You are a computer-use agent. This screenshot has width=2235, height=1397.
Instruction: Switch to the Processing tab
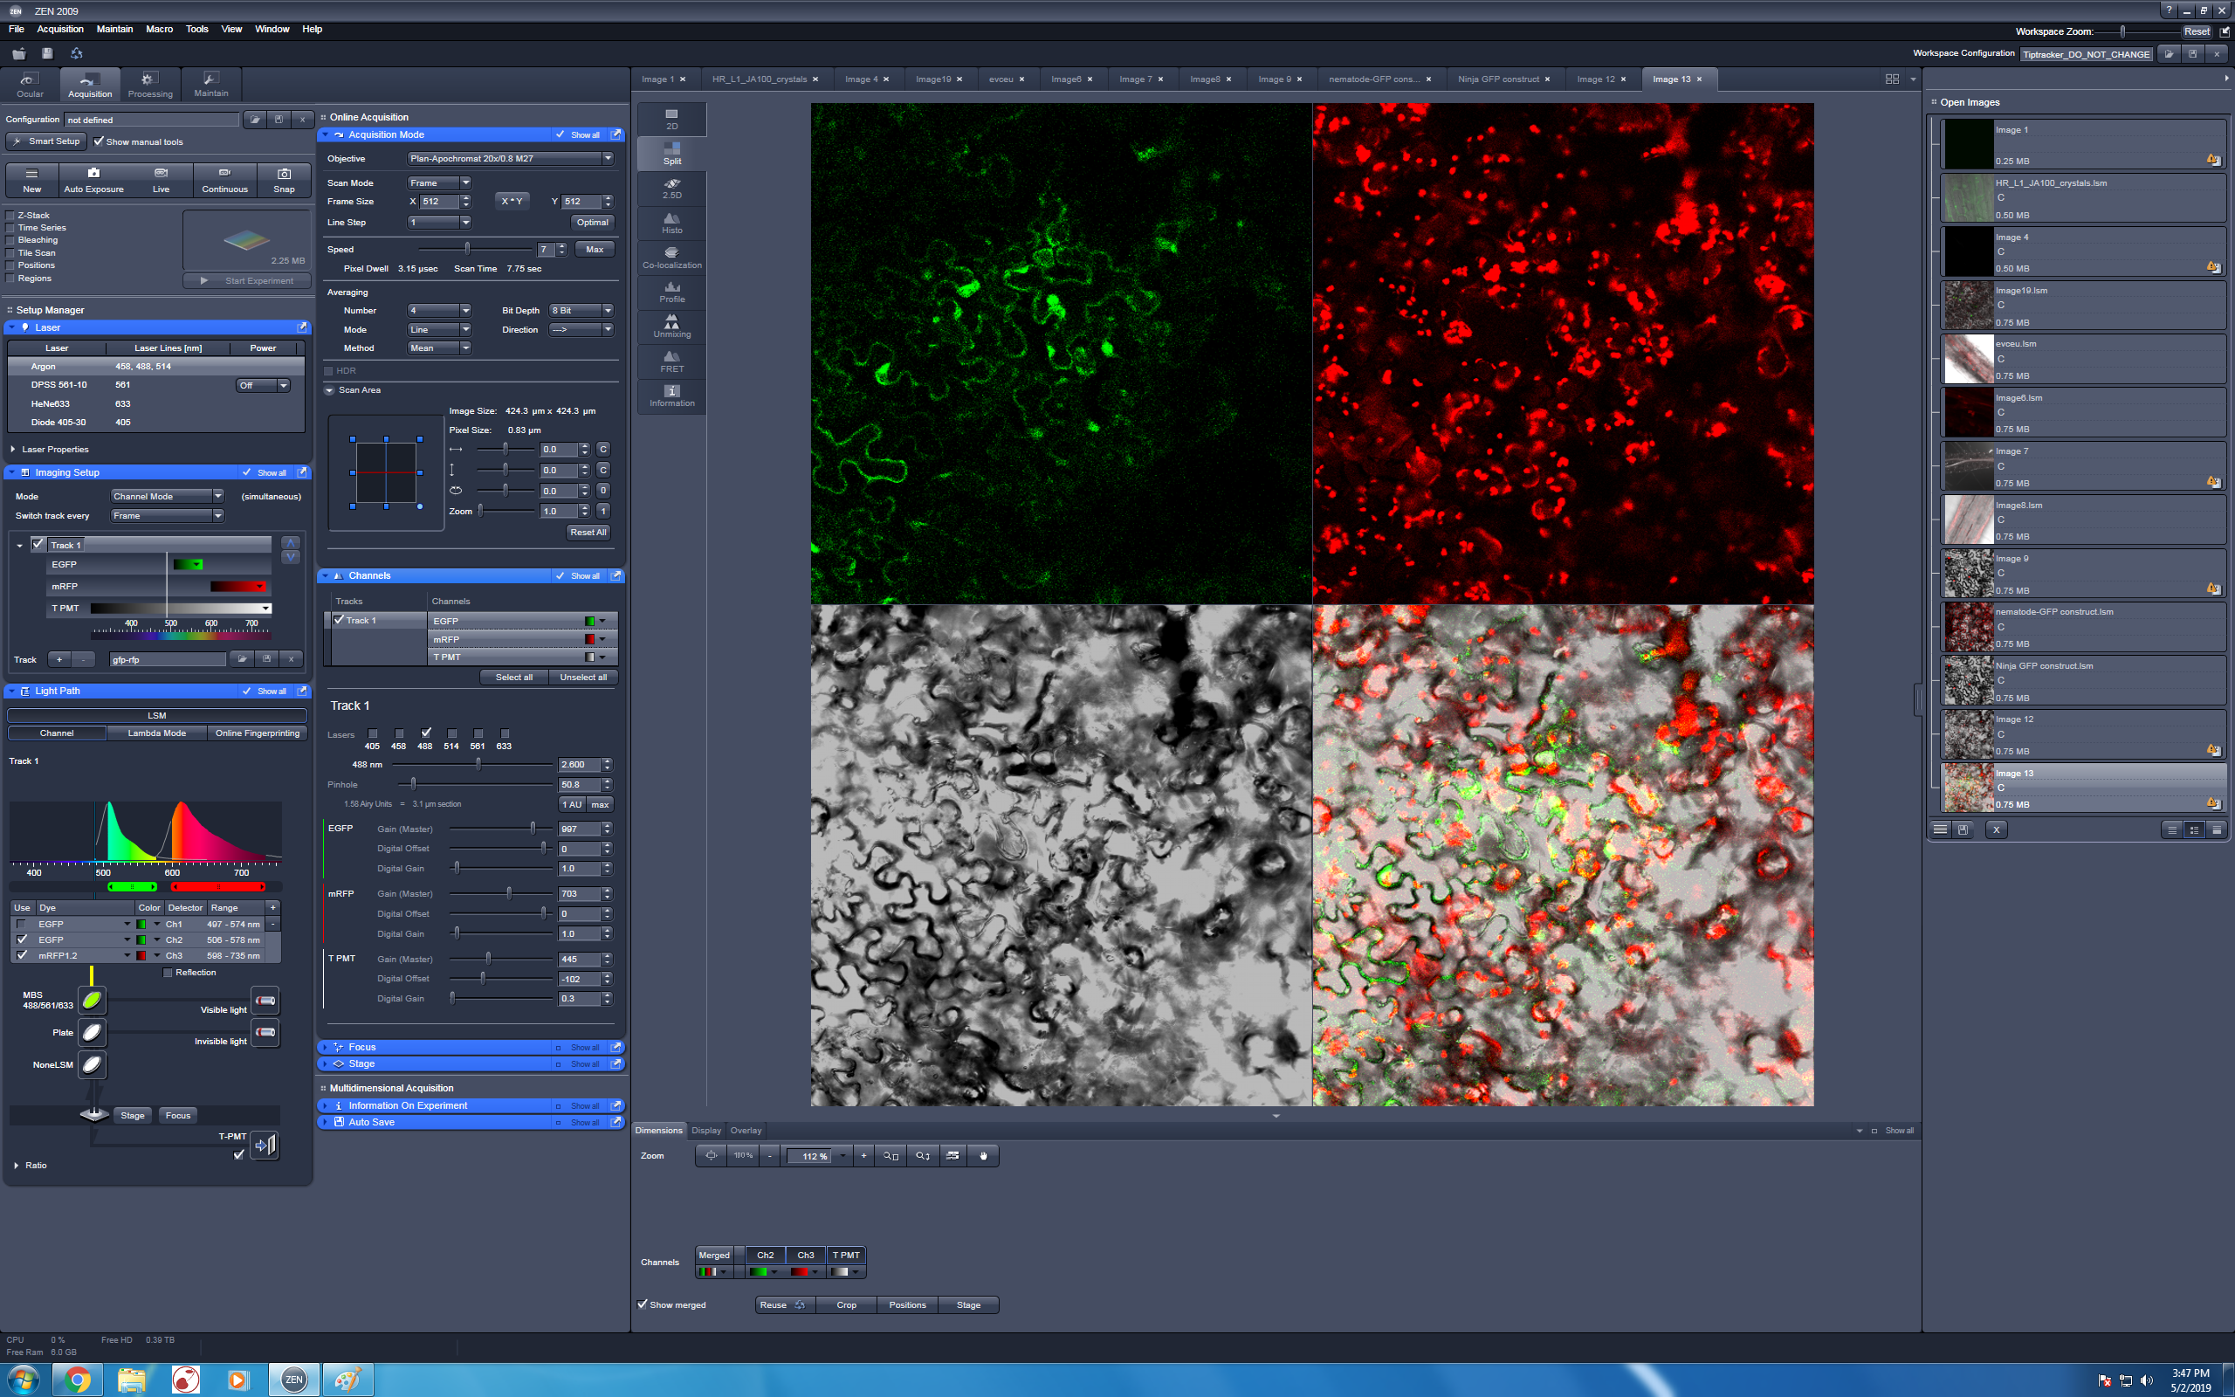pos(149,85)
